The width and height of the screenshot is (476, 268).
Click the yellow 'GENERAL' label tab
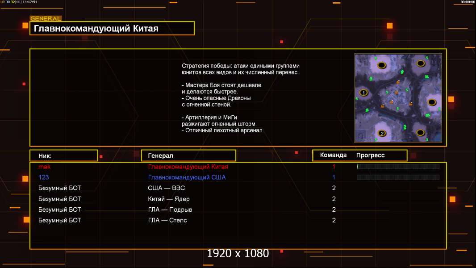46,18
